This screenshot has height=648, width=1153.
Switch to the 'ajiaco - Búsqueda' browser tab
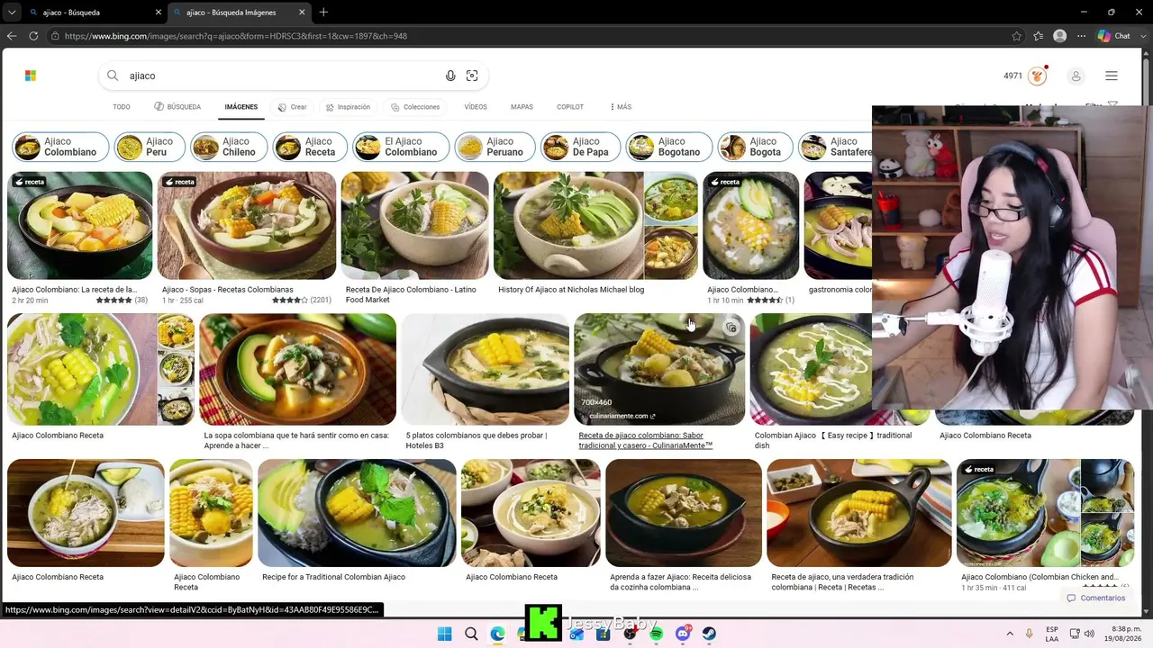pyautogui.click(x=95, y=13)
